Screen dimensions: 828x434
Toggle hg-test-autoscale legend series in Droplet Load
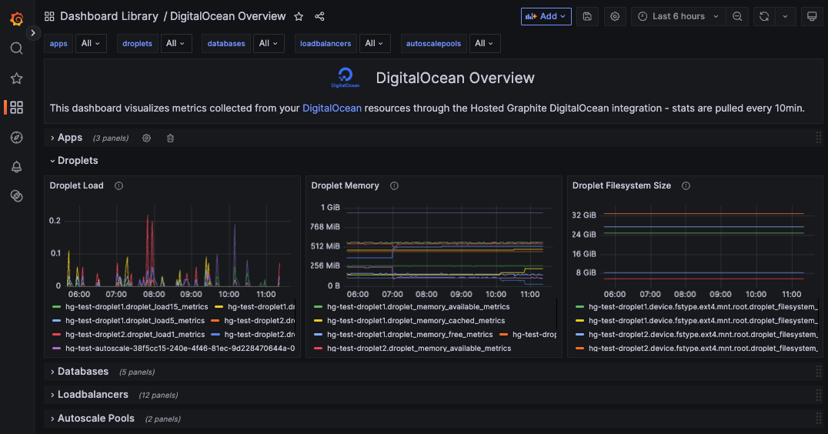point(180,349)
